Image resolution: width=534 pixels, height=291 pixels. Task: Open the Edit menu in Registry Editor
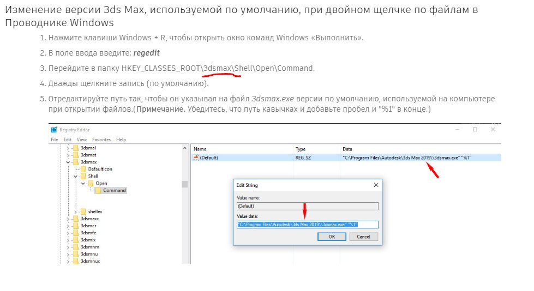point(68,140)
